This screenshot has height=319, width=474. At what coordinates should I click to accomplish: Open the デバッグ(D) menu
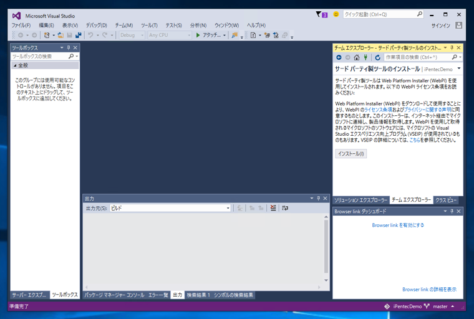tap(97, 26)
